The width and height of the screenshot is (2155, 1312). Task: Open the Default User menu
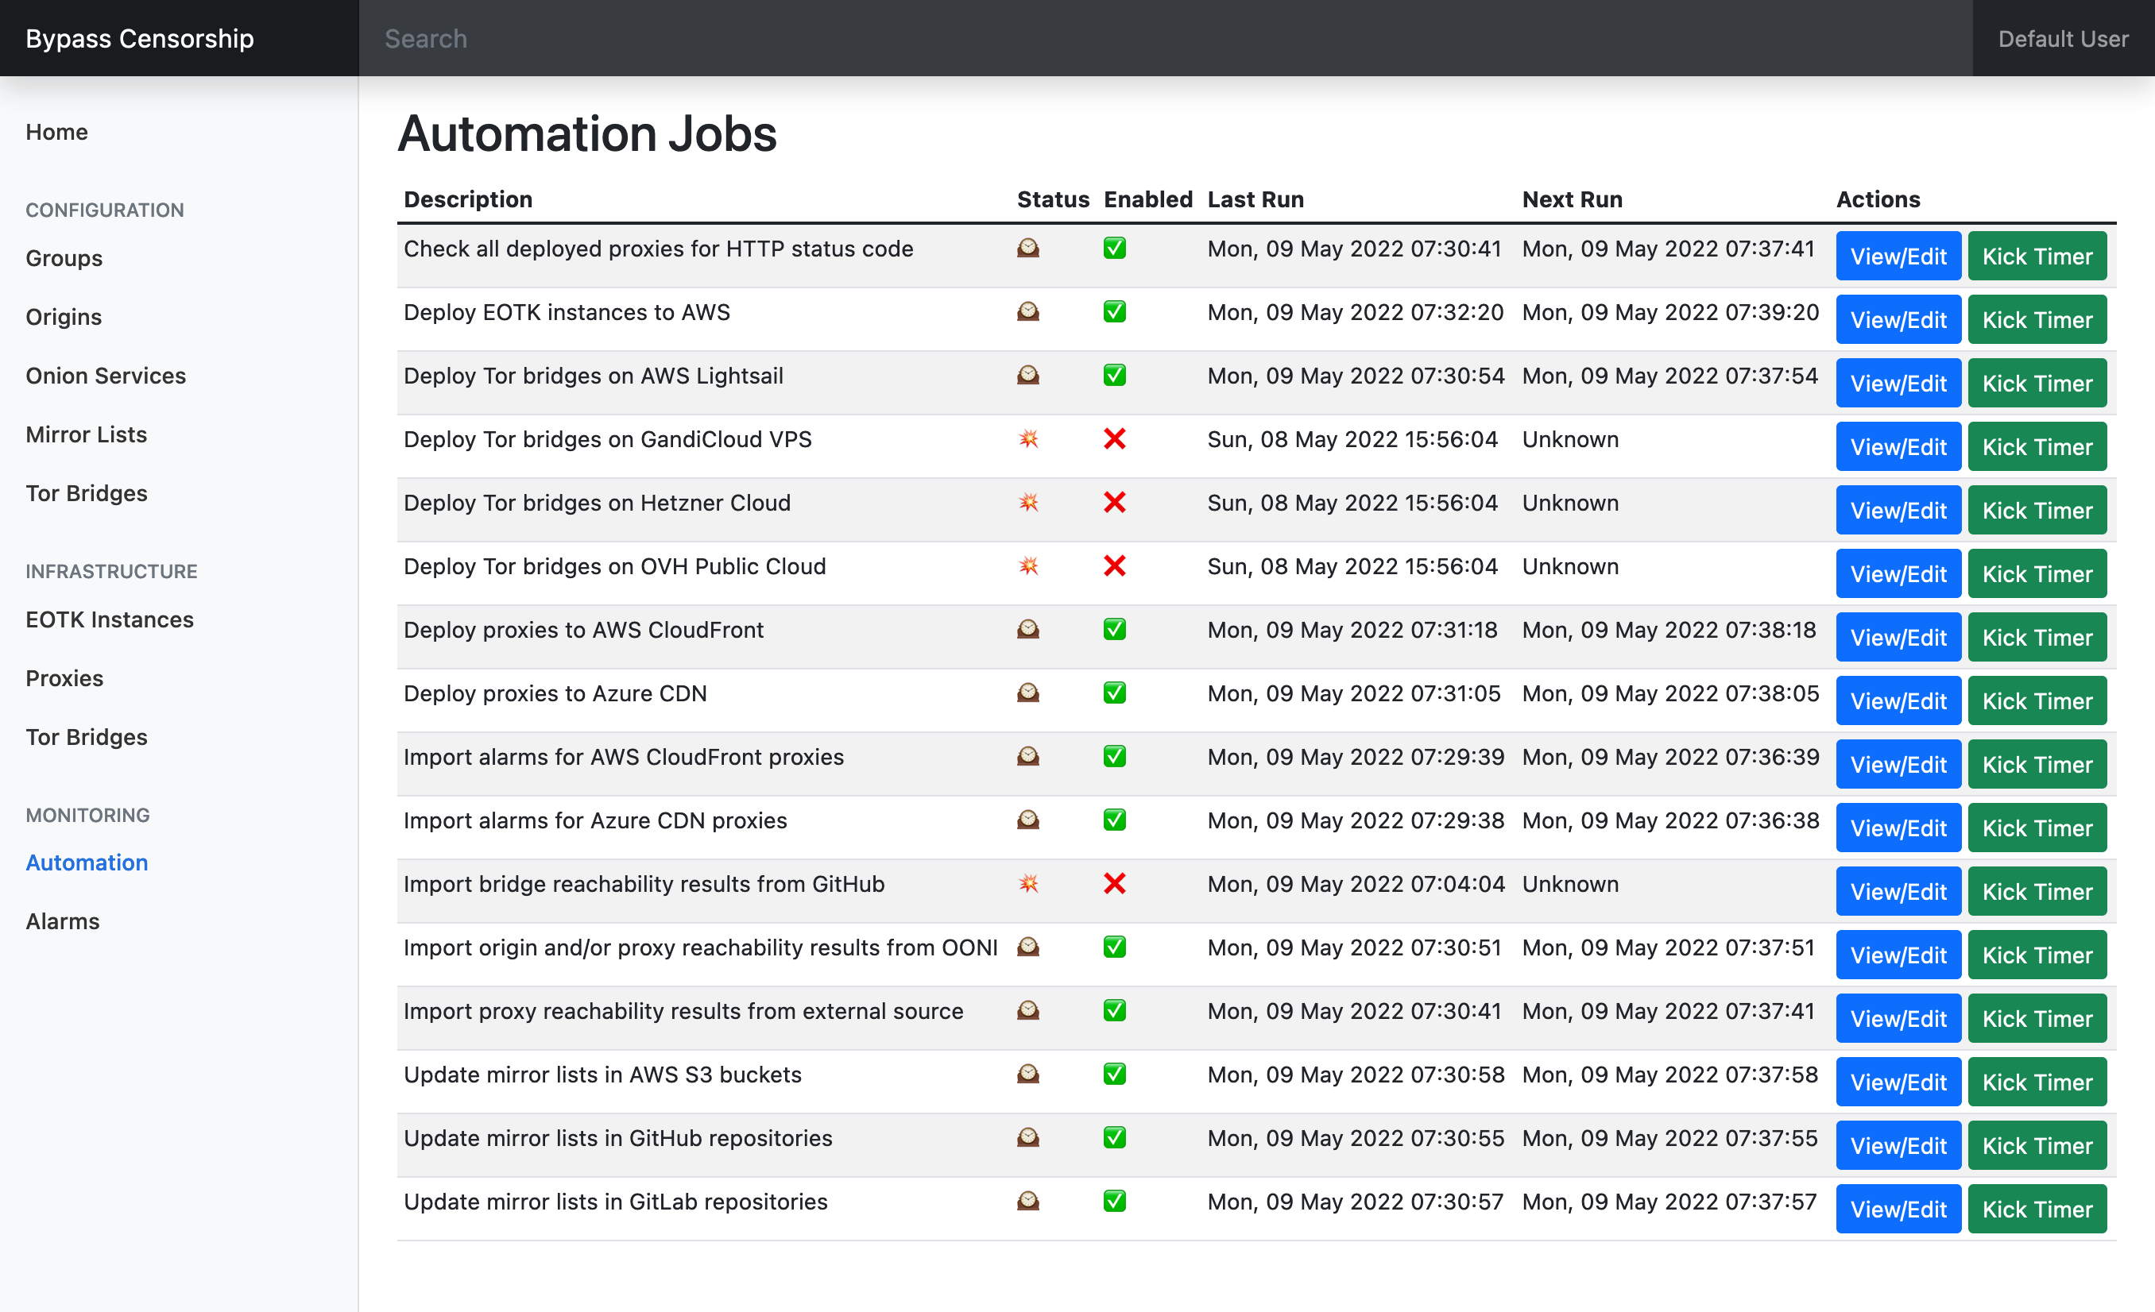click(x=2062, y=38)
